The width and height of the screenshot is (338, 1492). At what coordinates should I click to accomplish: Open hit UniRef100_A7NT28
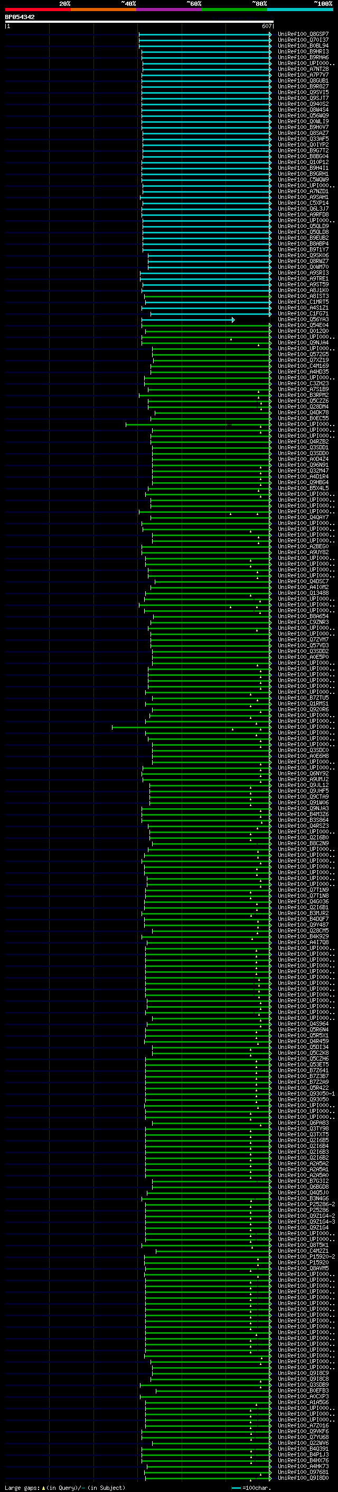[x=303, y=69]
